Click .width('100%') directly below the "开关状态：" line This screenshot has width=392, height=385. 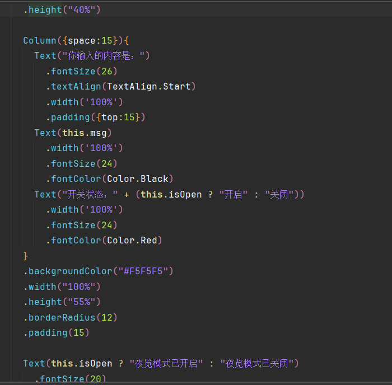[x=85, y=210]
